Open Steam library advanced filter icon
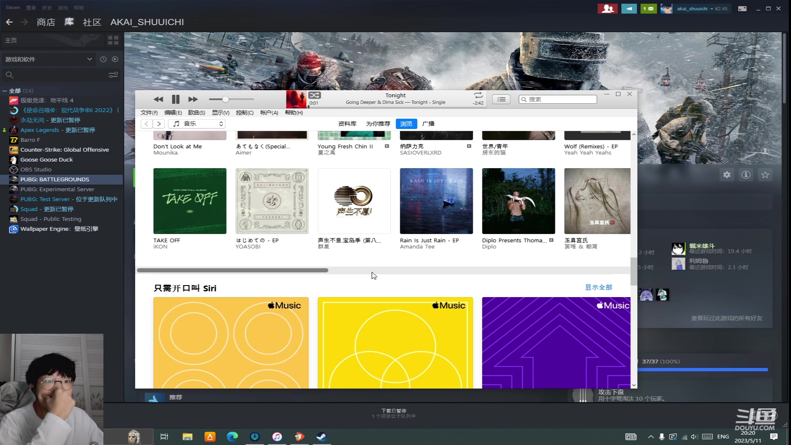Screen dimensions: 791x445 coord(113,75)
